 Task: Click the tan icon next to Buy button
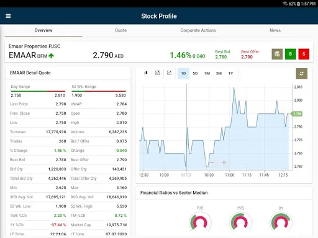pyautogui.click(x=277, y=54)
